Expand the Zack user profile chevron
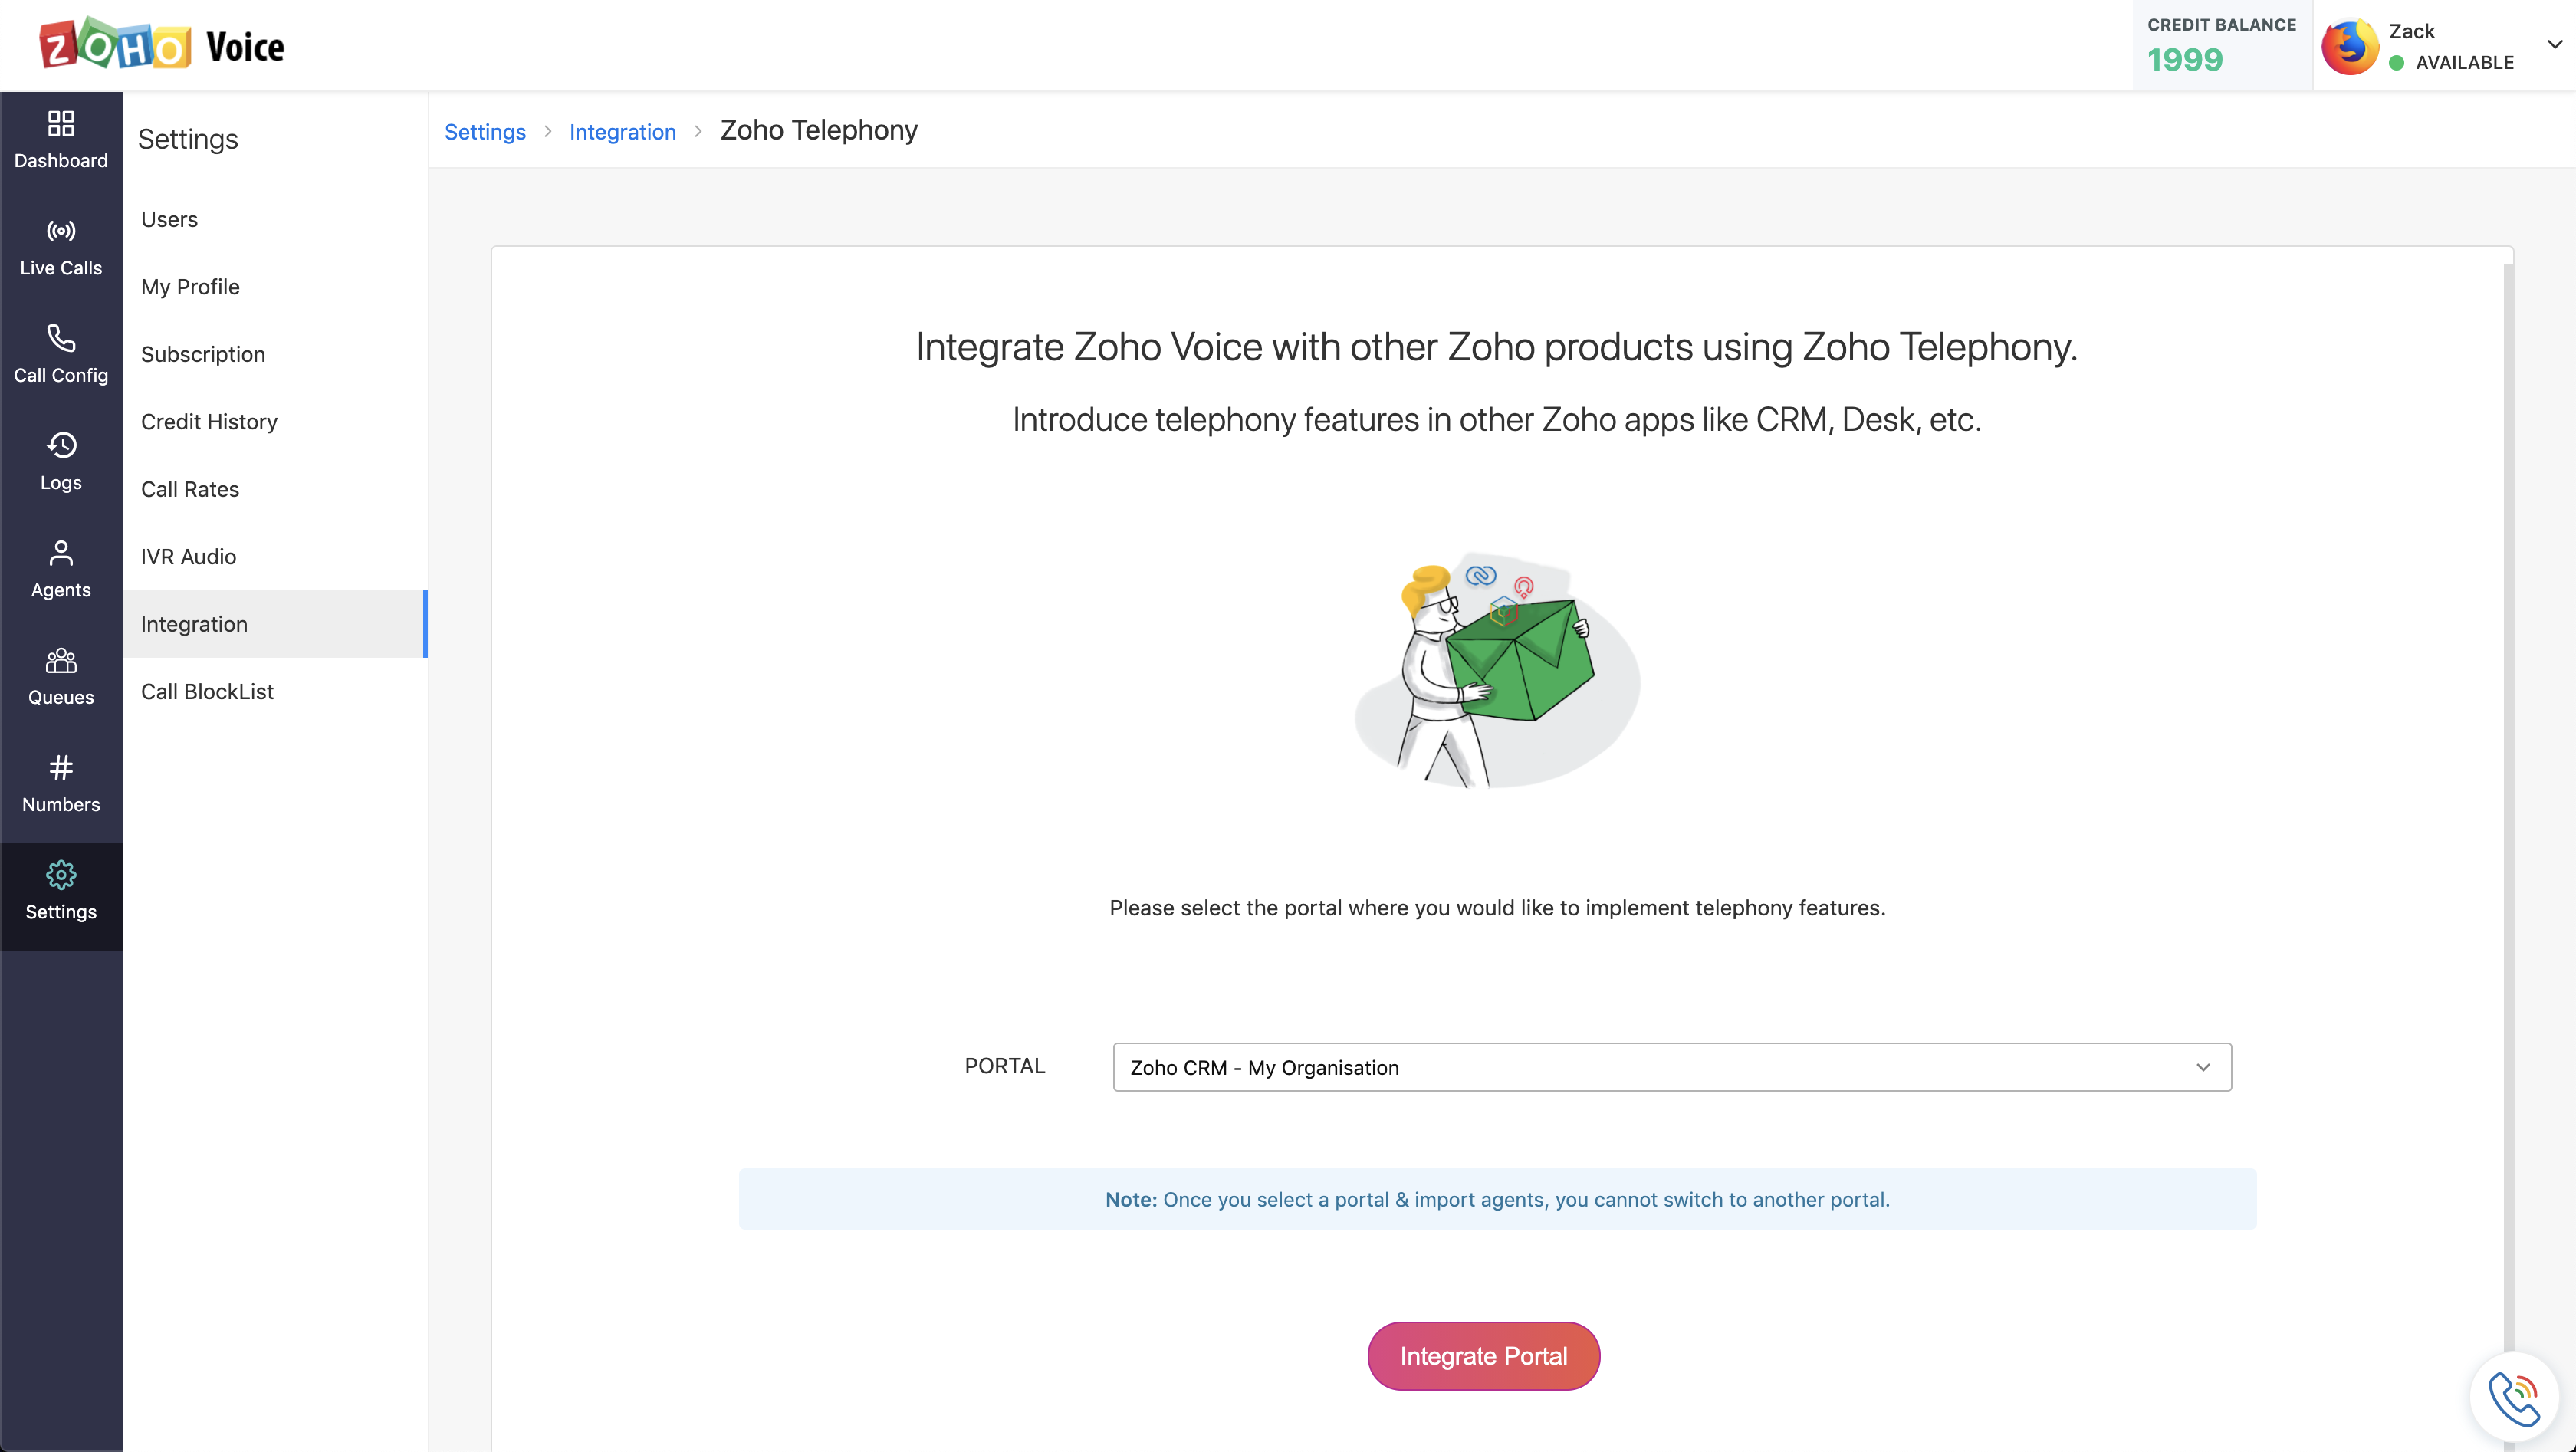 pyautogui.click(x=2554, y=45)
